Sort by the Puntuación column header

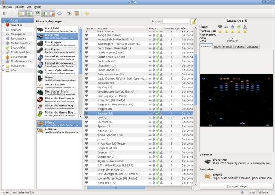pyautogui.click(x=171, y=28)
